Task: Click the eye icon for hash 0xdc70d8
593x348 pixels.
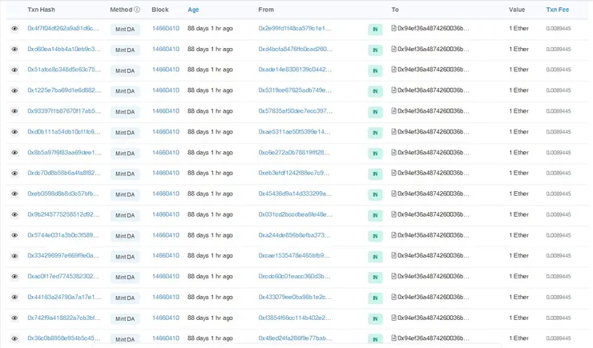Action: (14, 174)
